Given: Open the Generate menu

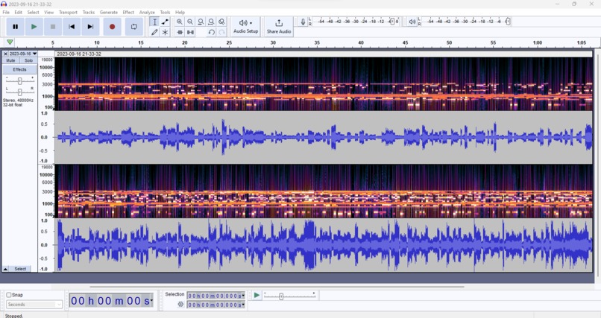Looking at the screenshot, I should pyautogui.click(x=109, y=12).
